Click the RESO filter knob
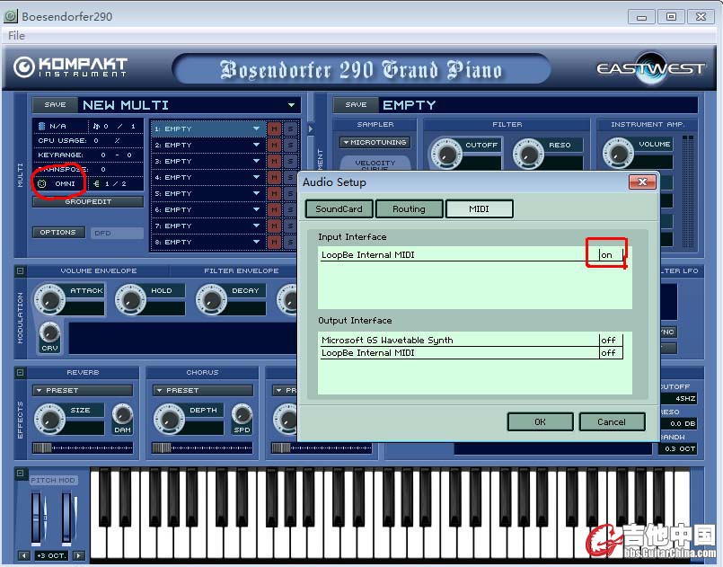Screen dimensions: 723x567 528,153
